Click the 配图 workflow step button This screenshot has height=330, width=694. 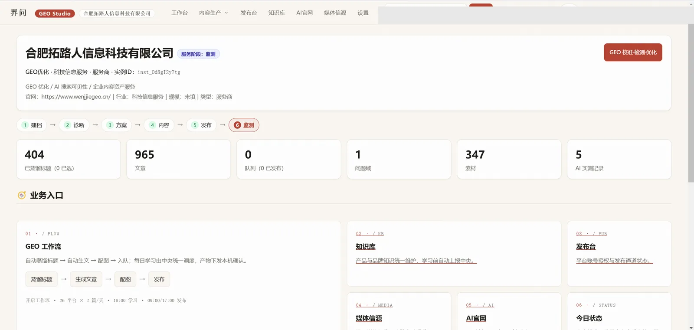(x=125, y=279)
